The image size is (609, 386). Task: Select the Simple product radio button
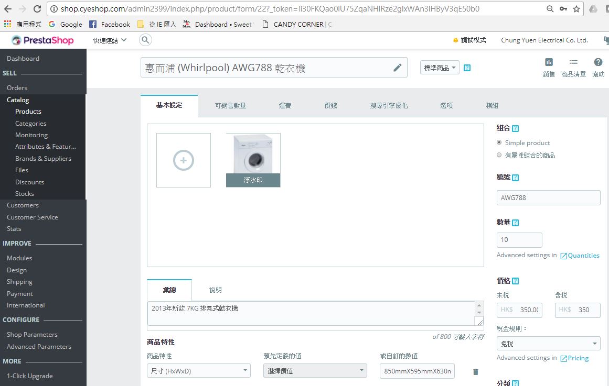[499, 142]
